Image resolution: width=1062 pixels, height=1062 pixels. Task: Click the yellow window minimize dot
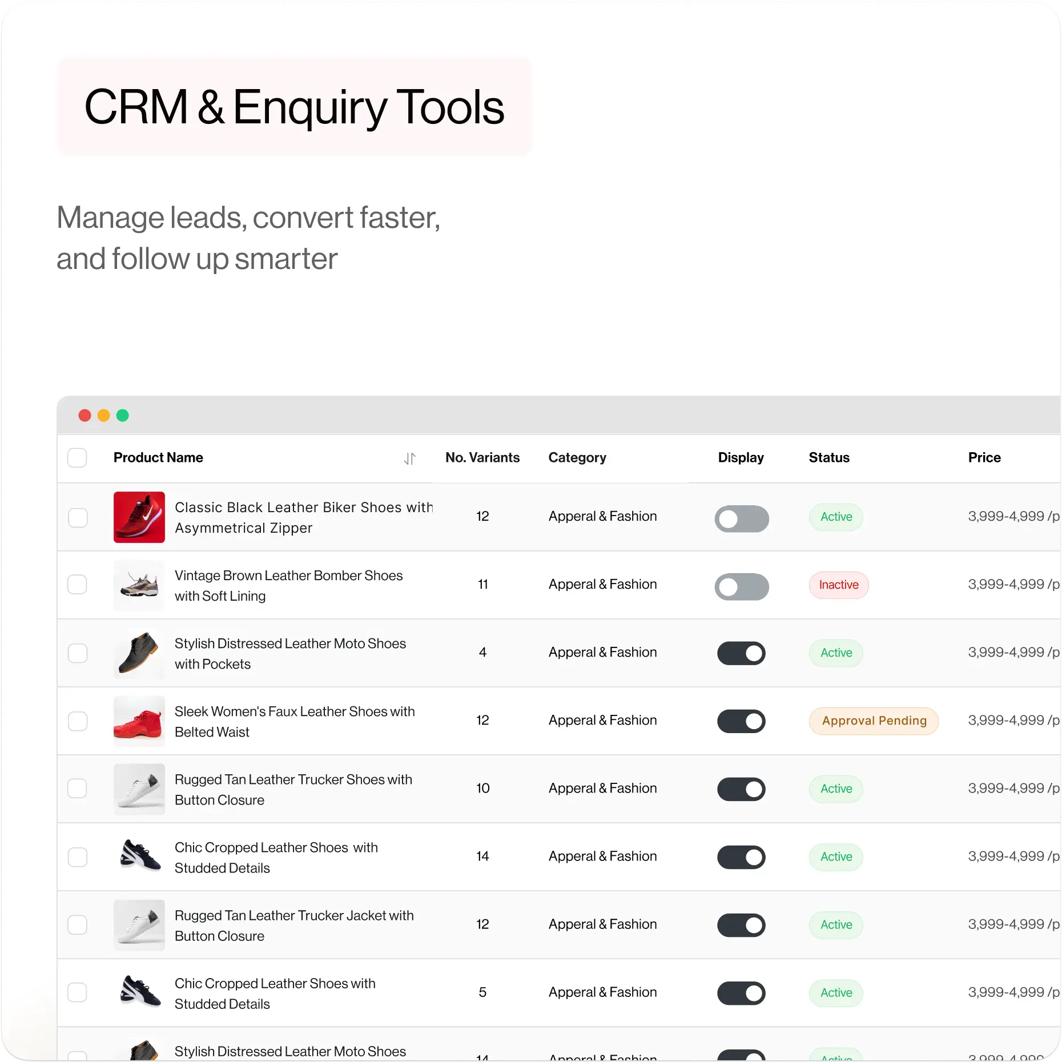pyautogui.click(x=103, y=415)
